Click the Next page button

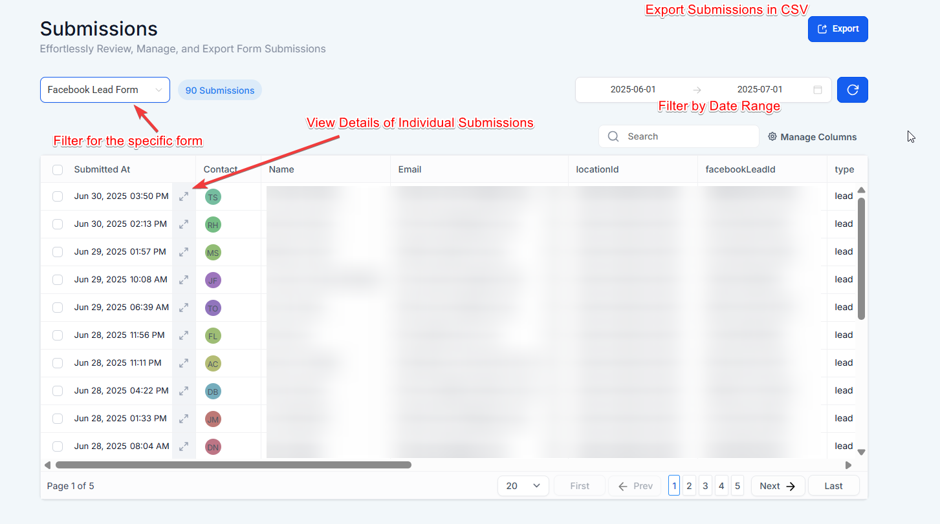[x=778, y=486]
